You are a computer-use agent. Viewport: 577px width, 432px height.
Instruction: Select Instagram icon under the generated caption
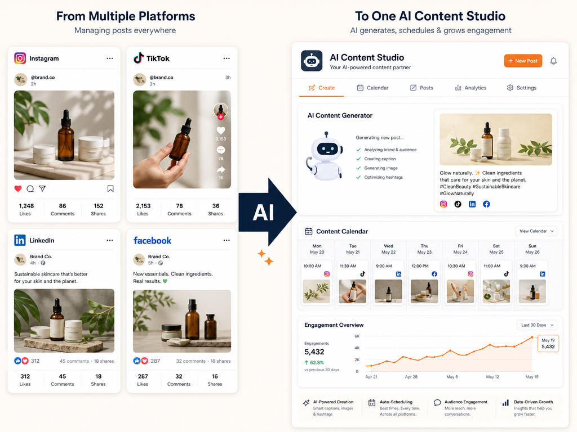pos(443,204)
